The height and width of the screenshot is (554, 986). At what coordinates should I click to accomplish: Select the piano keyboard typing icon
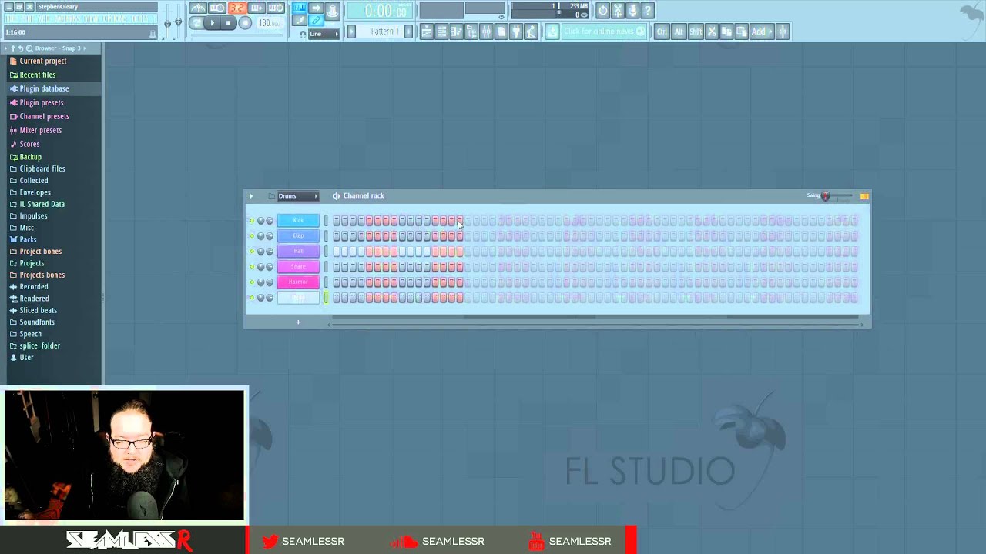(298, 8)
